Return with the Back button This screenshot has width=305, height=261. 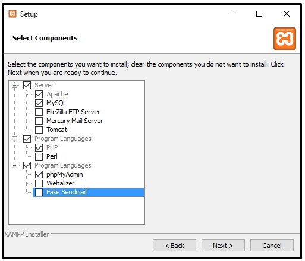174,246
